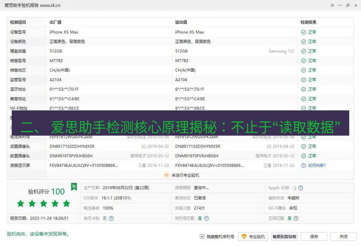Screen dimensions: 361x246
Task: Click the 序列号匹配 help icon
Action: point(206,218)
